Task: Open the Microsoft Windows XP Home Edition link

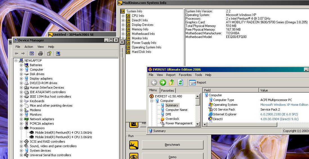Action: [284, 105]
